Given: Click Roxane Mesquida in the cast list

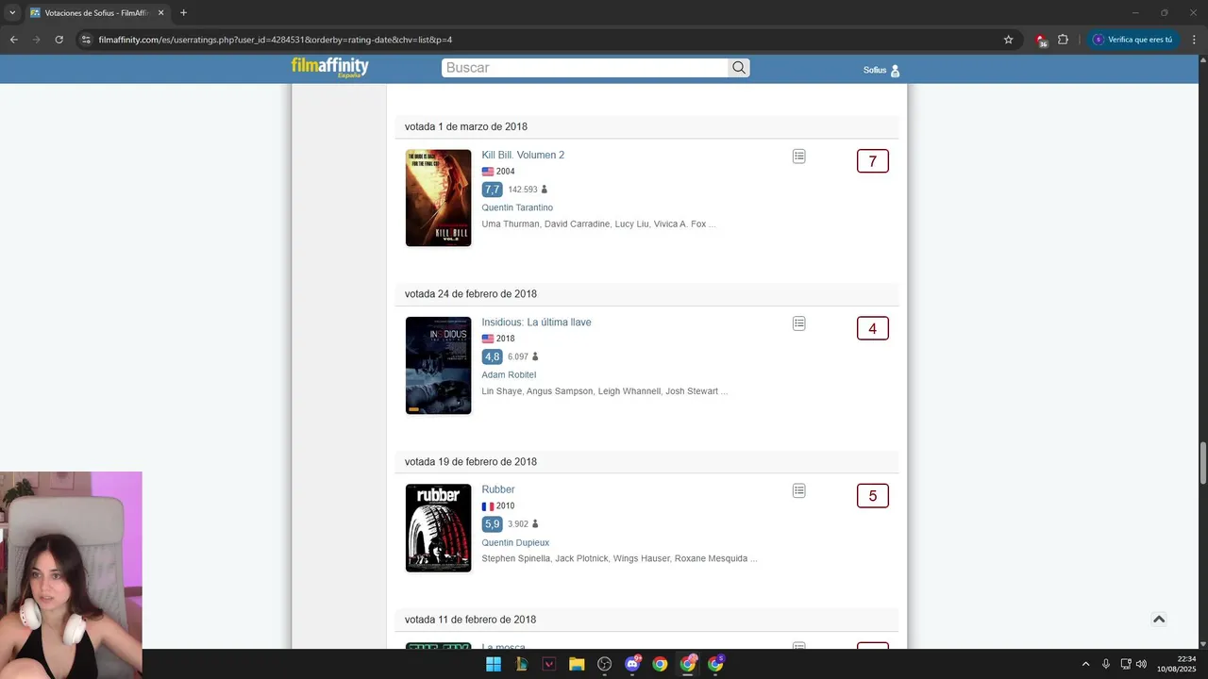Looking at the screenshot, I should point(711,558).
